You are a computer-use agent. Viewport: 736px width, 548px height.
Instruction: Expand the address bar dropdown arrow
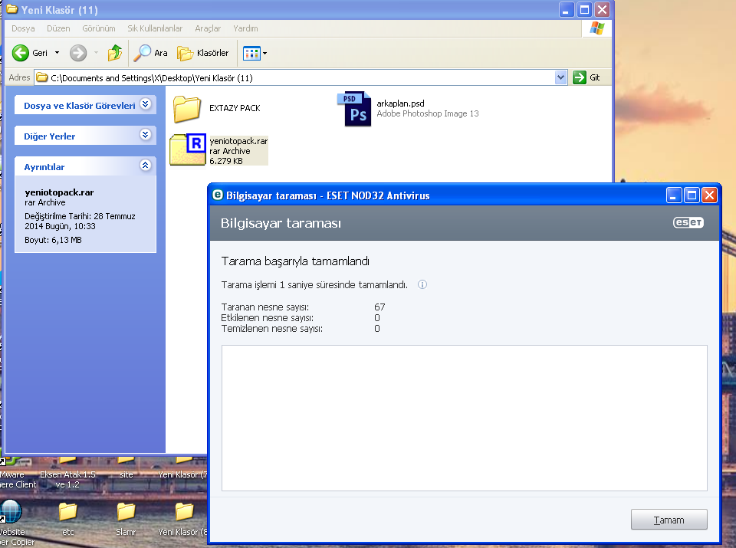pos(561,77)
